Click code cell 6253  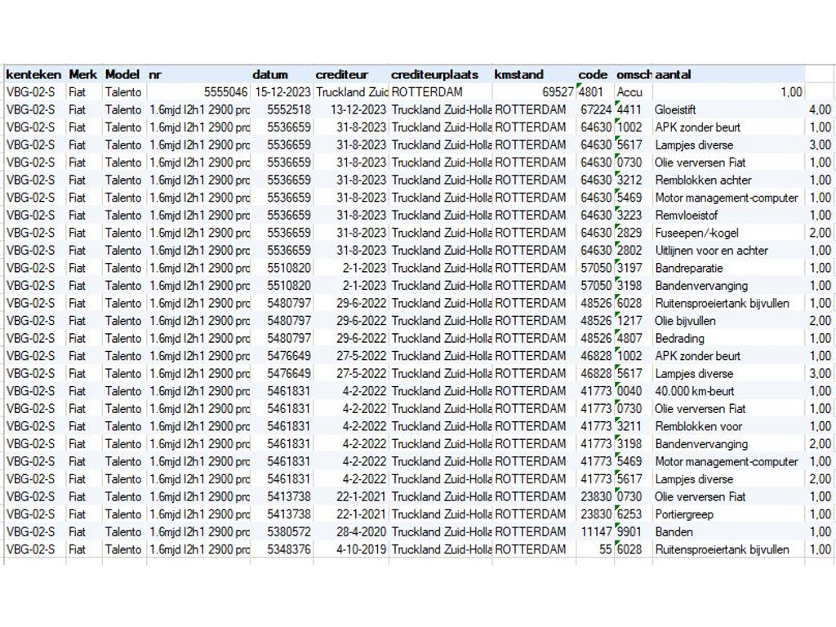coord(634,514)
